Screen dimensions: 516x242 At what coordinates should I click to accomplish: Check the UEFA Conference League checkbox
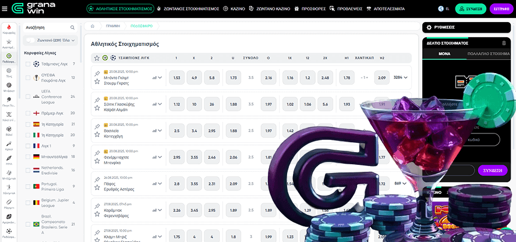(28, 97)
